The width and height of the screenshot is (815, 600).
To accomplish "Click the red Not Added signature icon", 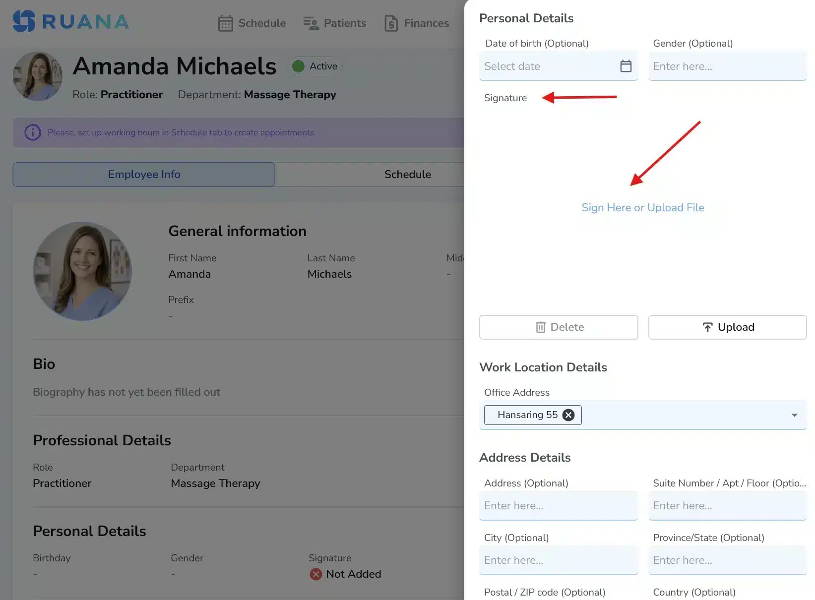I will pyautogui.click(x=316, y=574).
